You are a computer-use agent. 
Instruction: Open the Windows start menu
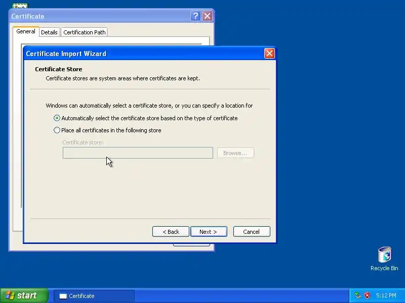coord(24,295)
